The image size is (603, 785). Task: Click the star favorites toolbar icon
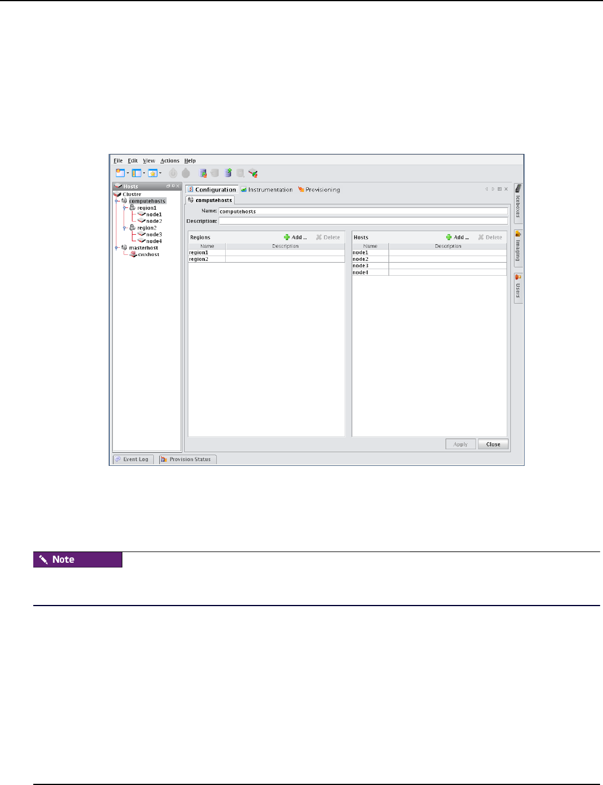tap(152, 173)
